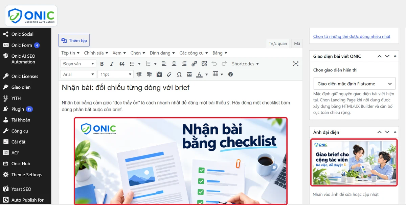
Task: Center align the text
Action: click(174, 64)
